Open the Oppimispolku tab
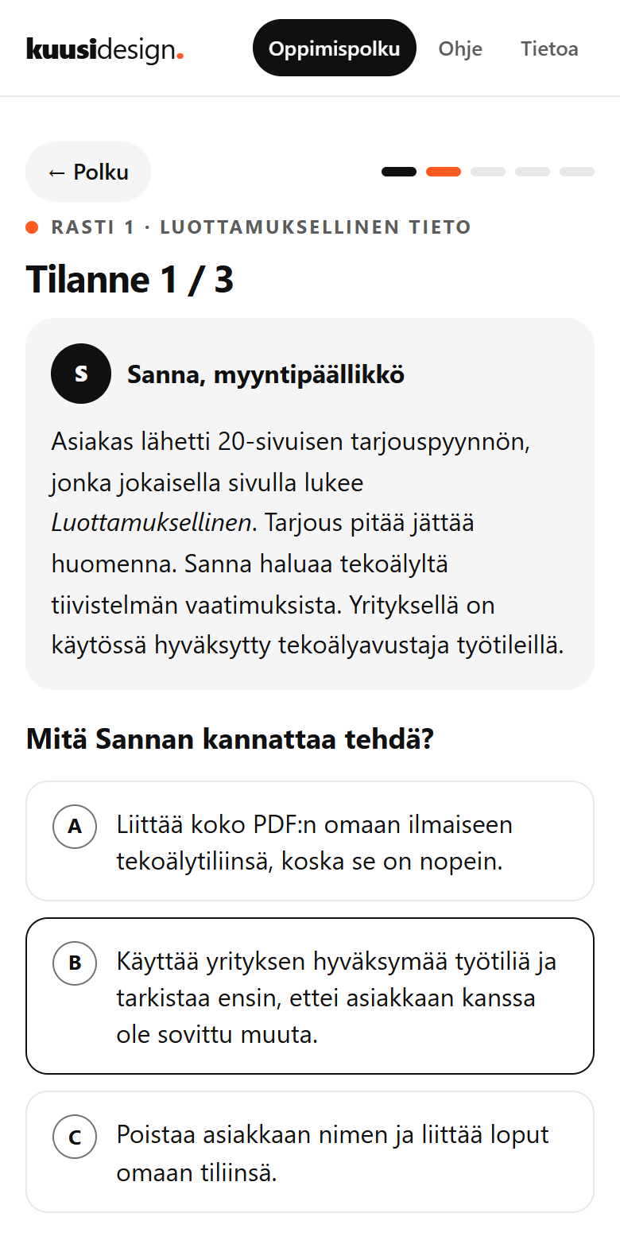This screenshot has width=620, height=1240. (x=335, y=48)
